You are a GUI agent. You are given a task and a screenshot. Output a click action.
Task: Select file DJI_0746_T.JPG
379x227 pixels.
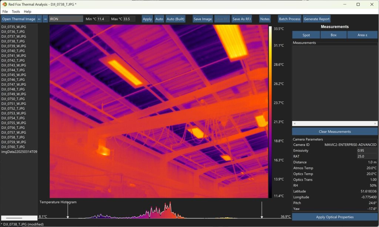13,80
